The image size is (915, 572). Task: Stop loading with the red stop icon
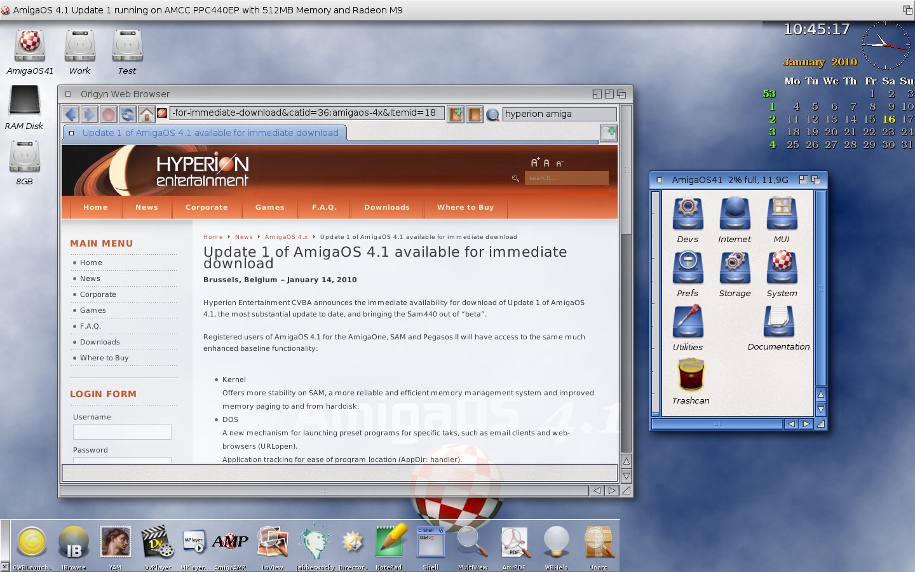pos(109,114)
